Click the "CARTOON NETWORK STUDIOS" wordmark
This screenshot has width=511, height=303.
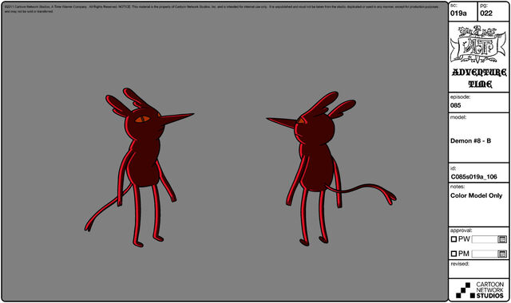pyautogui.click(x=489, y=290)
